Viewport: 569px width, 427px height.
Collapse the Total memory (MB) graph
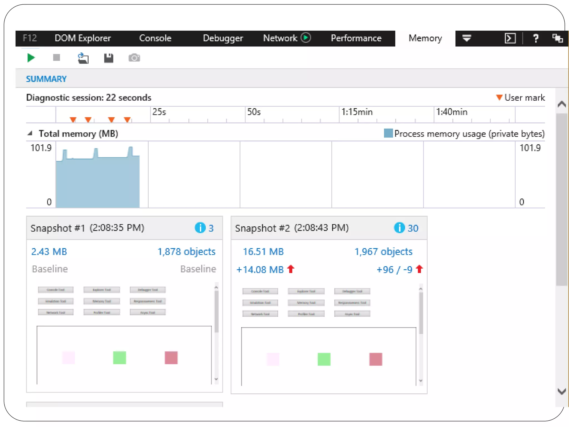pos(30,133)
